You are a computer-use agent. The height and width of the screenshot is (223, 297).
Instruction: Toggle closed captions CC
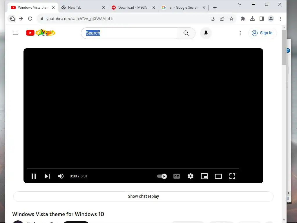pos(177,176)
